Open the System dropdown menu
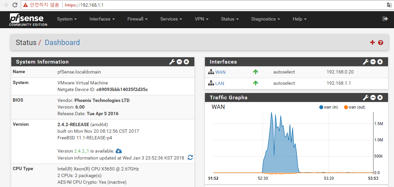This screenshot has width=394, height=187. (67, 19)
